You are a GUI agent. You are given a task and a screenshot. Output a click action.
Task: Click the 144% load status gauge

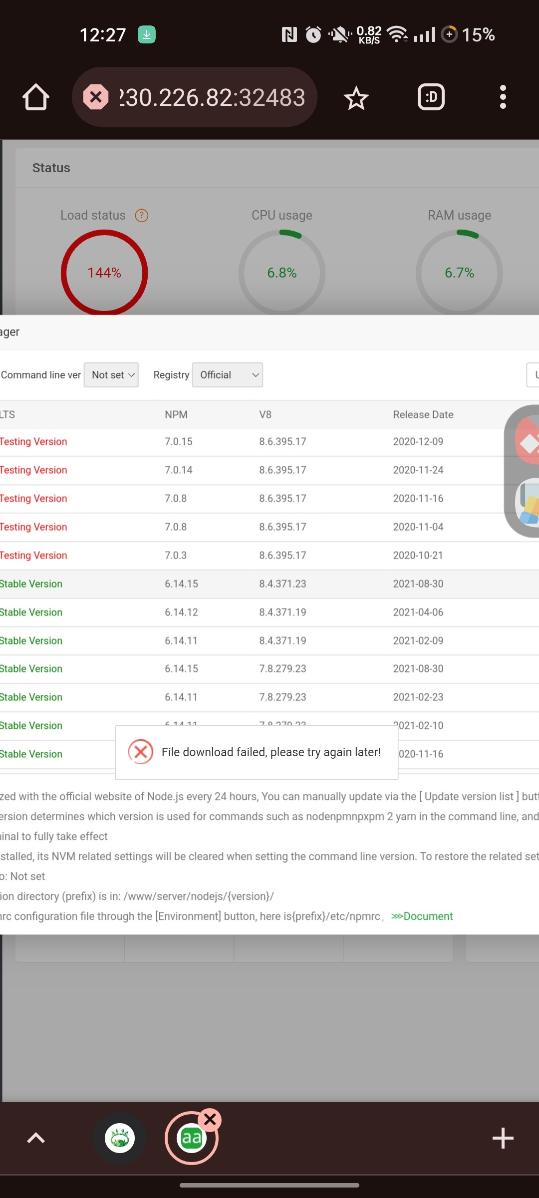104,273
